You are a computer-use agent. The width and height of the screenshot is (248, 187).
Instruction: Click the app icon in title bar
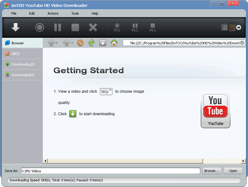[6, 5]
